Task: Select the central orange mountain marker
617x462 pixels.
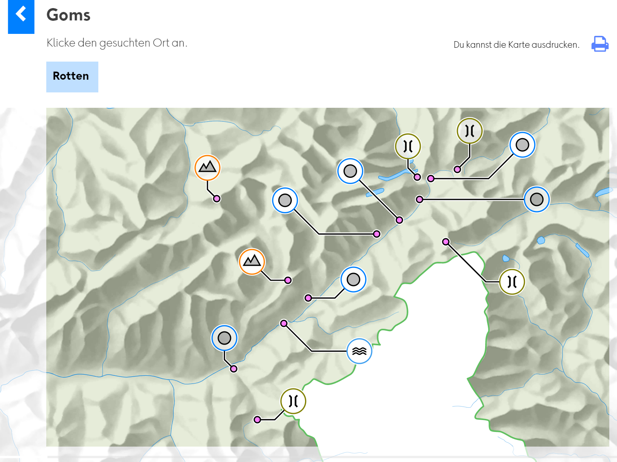Action: tap(252, 261)
